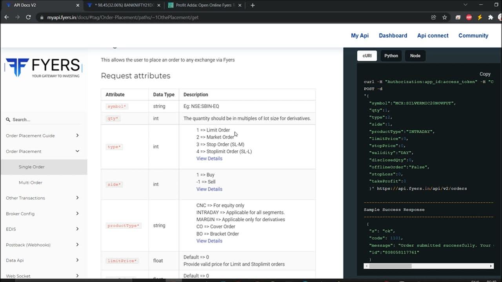Click the address bar URL
Screen dimensions: 502x282
pos(123,17)
